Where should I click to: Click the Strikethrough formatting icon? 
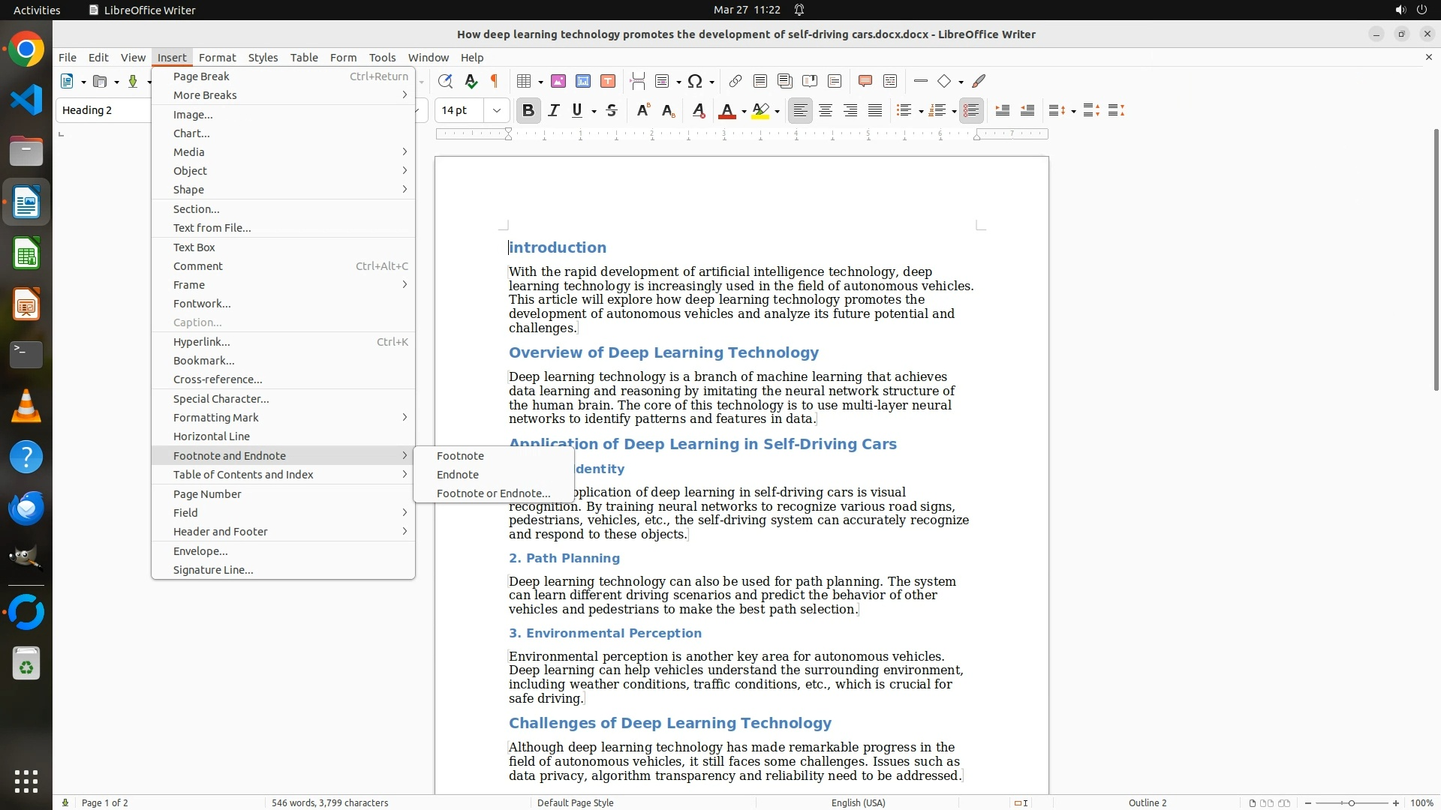tap(612, 111)
